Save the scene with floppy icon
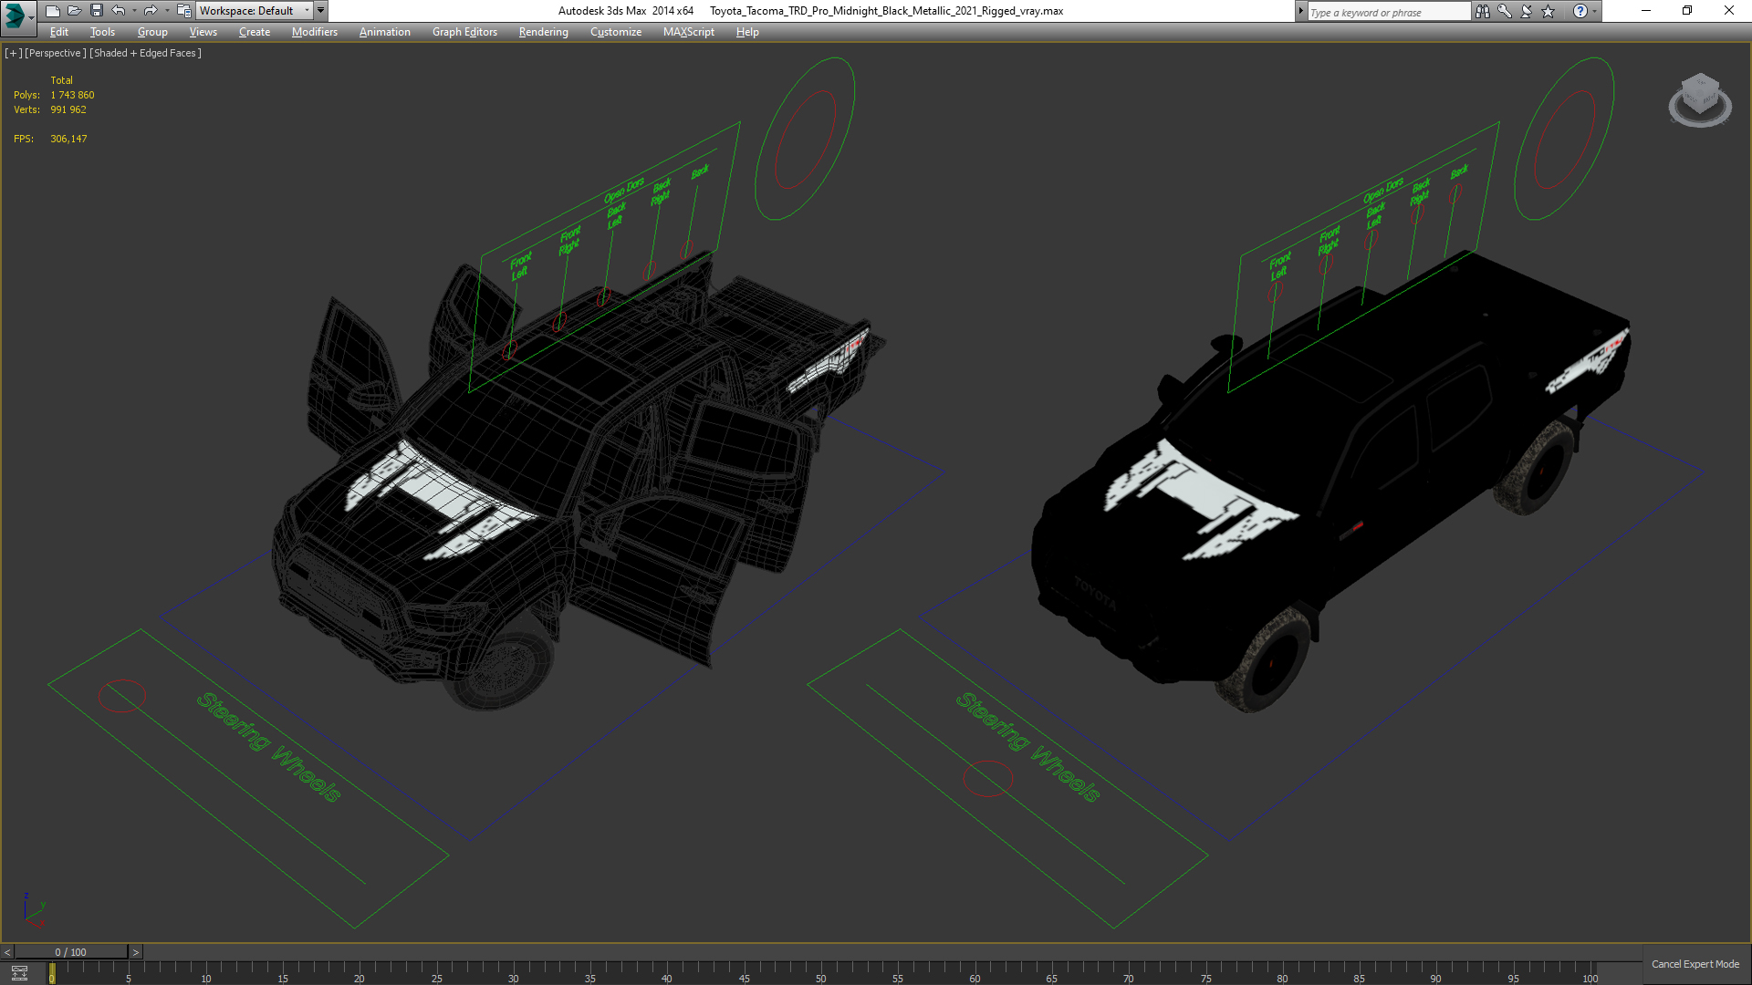The width and height of the screenshot is (1752, 985). (x=96, y=11)
